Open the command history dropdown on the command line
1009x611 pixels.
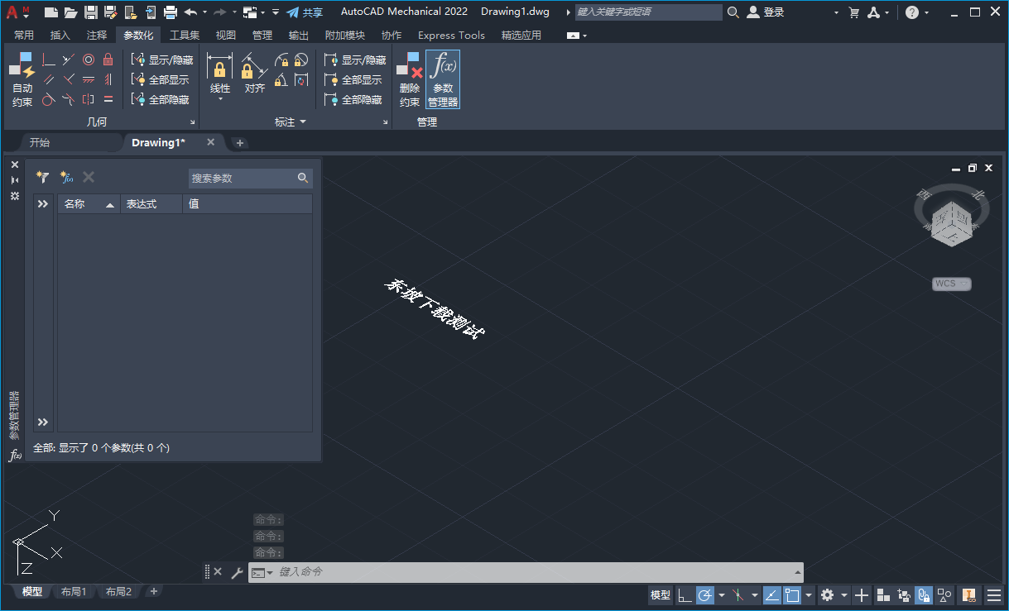(798, 572)
